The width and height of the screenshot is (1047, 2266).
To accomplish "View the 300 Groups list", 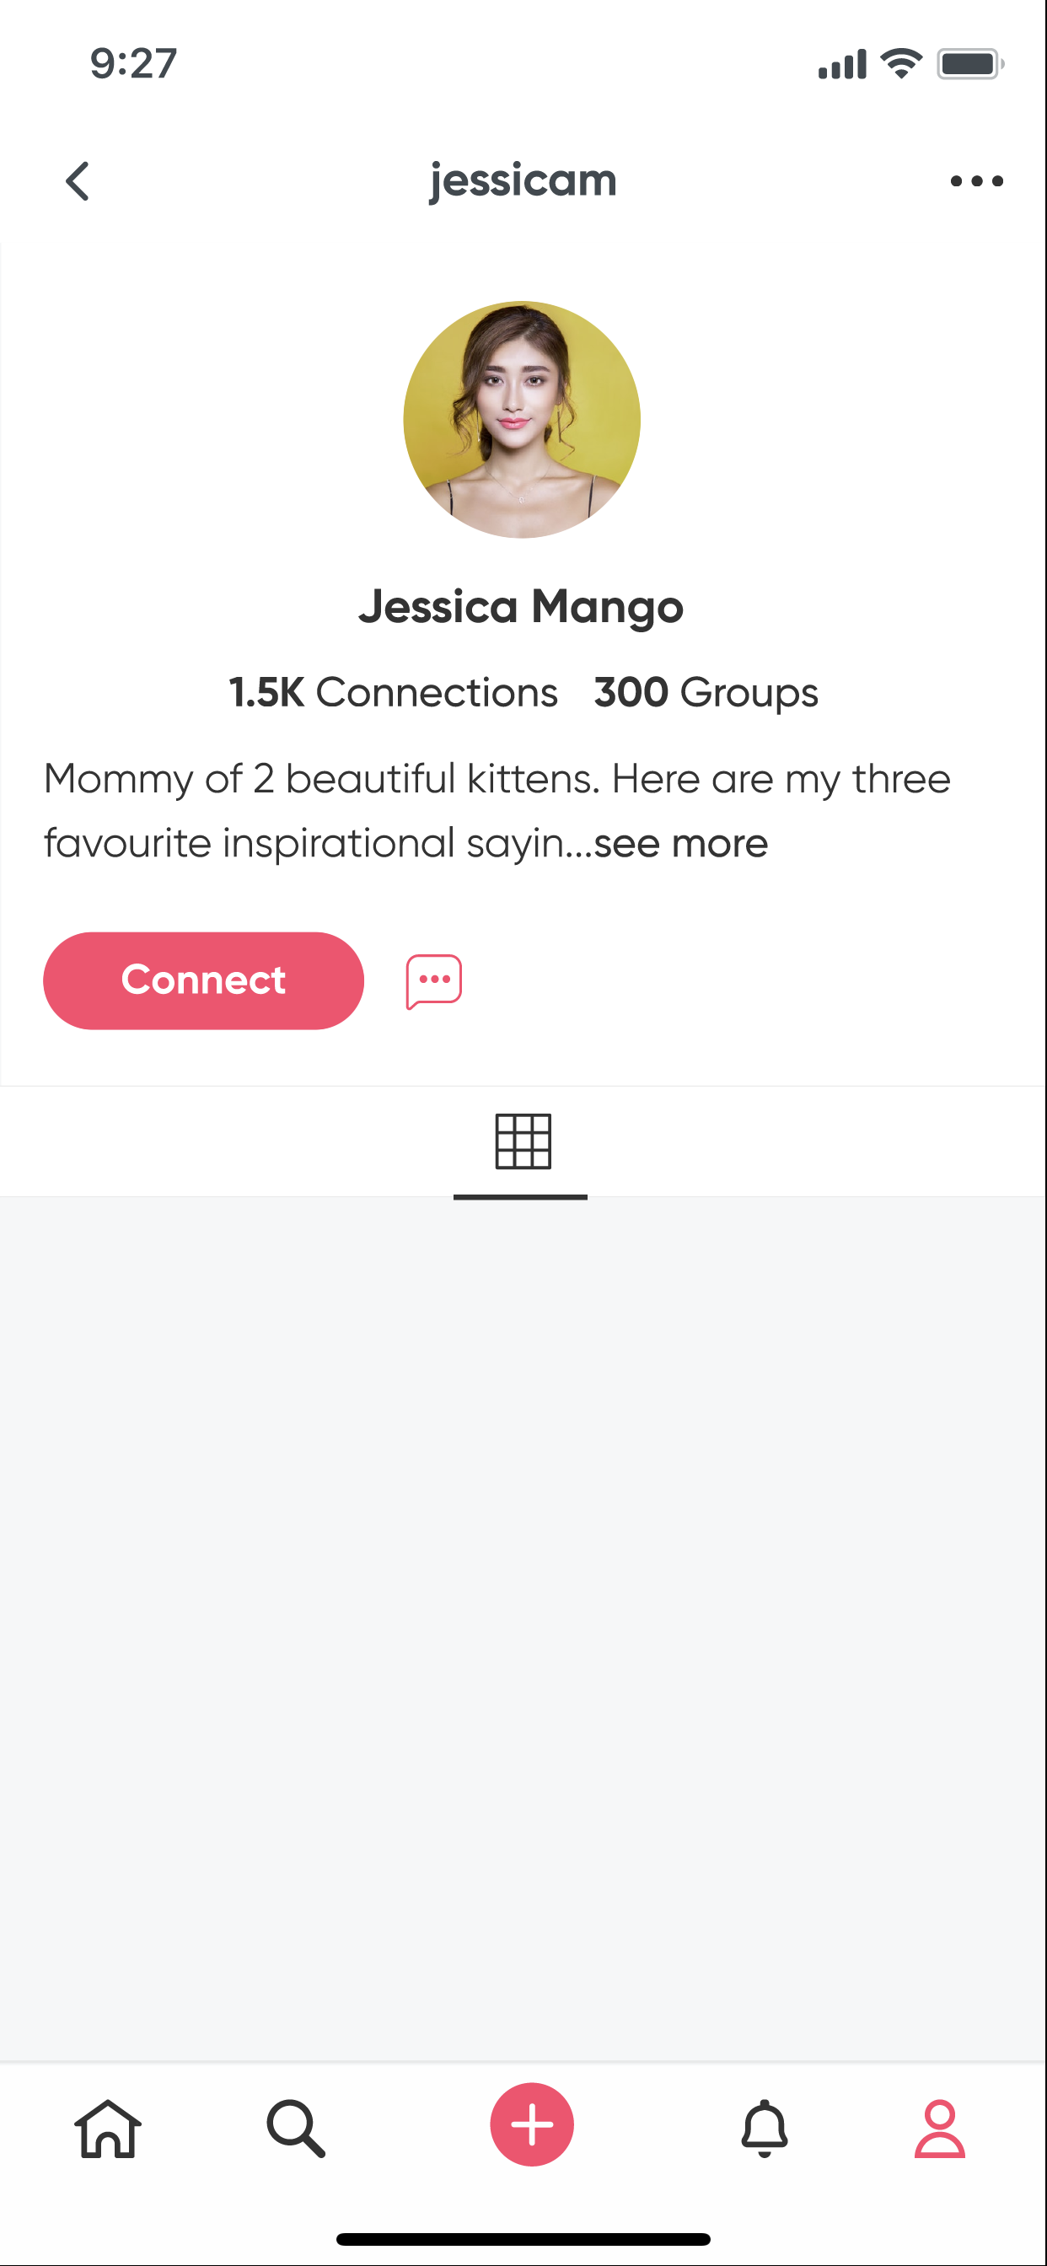I will [706, 692].
